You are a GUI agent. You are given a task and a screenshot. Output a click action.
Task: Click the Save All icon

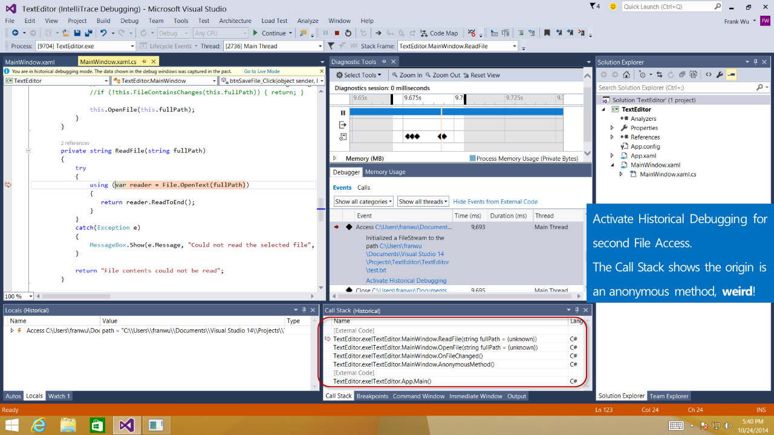click(x=89, y=33)
